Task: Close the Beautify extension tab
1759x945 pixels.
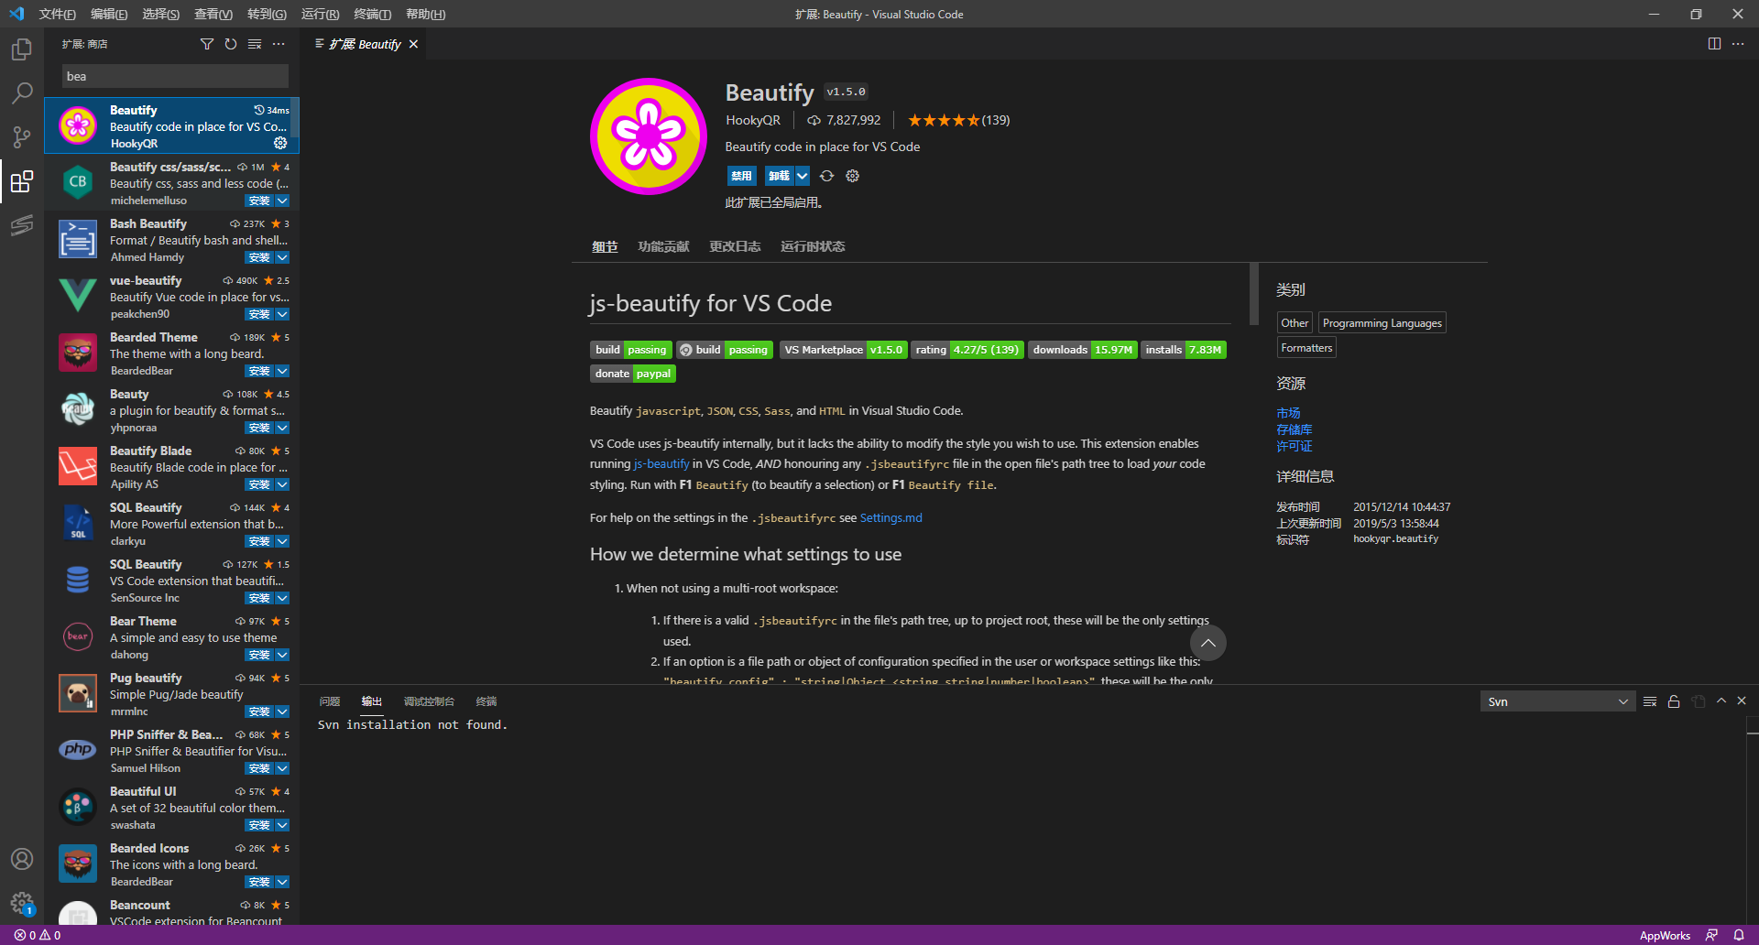Action: pyautogui.click(x=413, y=44)
